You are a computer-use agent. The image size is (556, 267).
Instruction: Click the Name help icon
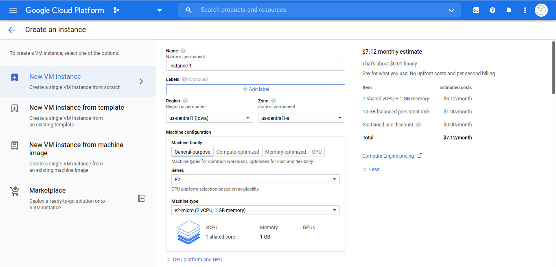point(183,51)
